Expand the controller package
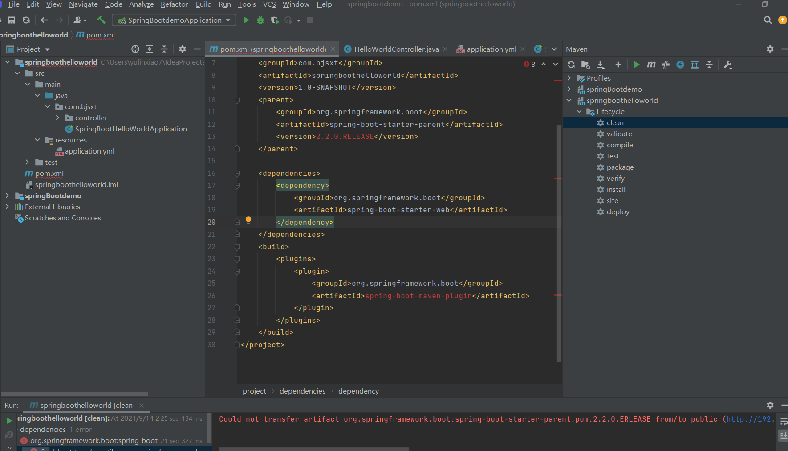Screen dimensions: 788x451 pyautogui.click(x=57, y=118)
